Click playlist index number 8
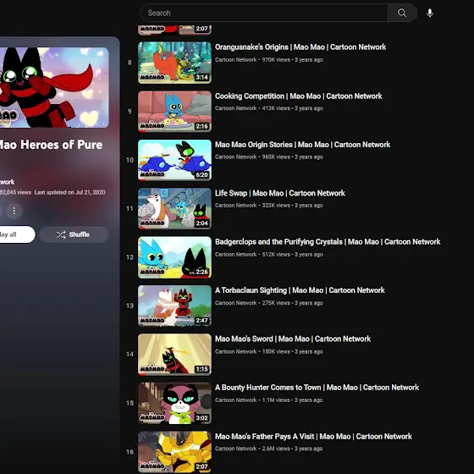474x474 pixels. (130, 63)
